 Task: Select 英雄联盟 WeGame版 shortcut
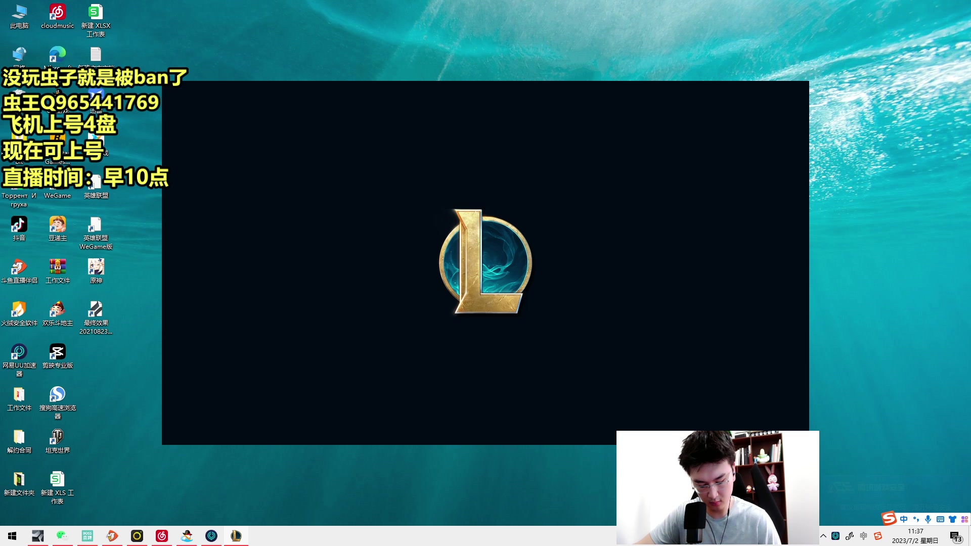point(96,233)
